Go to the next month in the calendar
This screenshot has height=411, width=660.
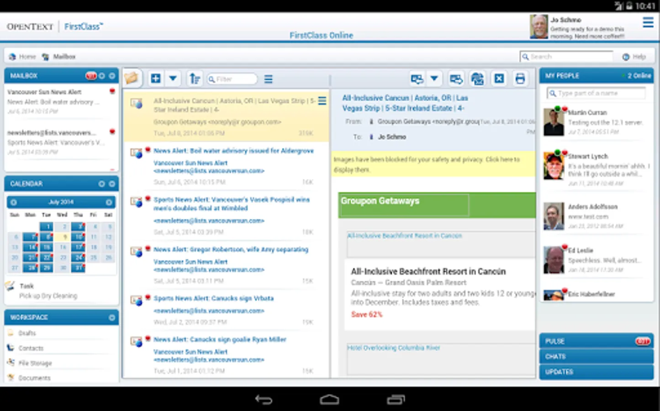click(109, 202)
